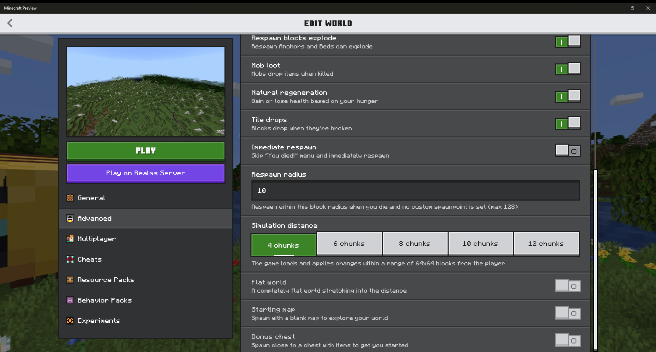Click the Resource Packs icon

(70, 280)
